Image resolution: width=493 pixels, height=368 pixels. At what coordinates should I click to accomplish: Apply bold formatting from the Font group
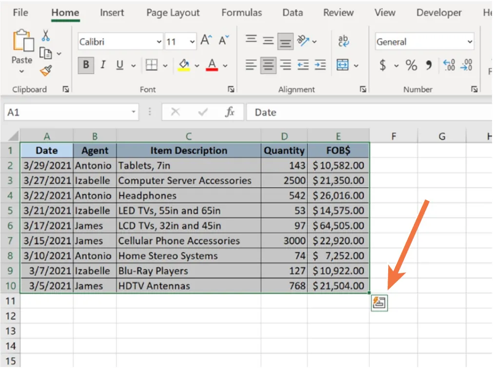click(x=86, y=65)
